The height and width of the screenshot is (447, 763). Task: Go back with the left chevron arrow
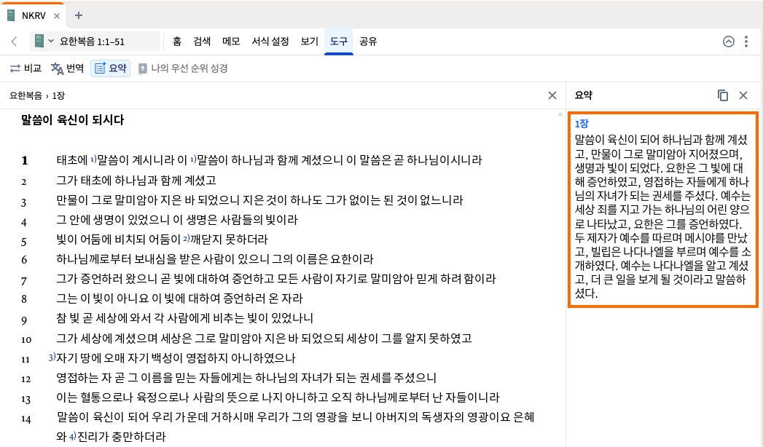[14, 41]
